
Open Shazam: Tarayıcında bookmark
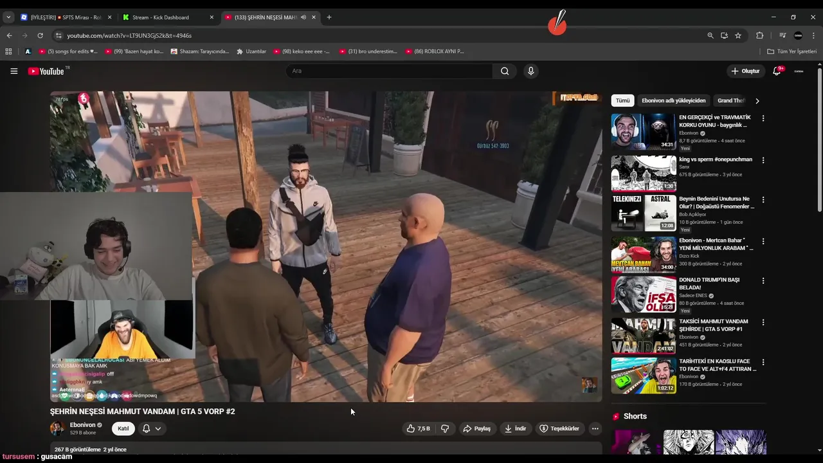[199, 51]
